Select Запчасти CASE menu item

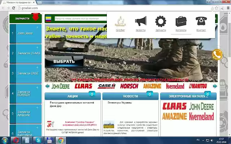click(26, 74)
